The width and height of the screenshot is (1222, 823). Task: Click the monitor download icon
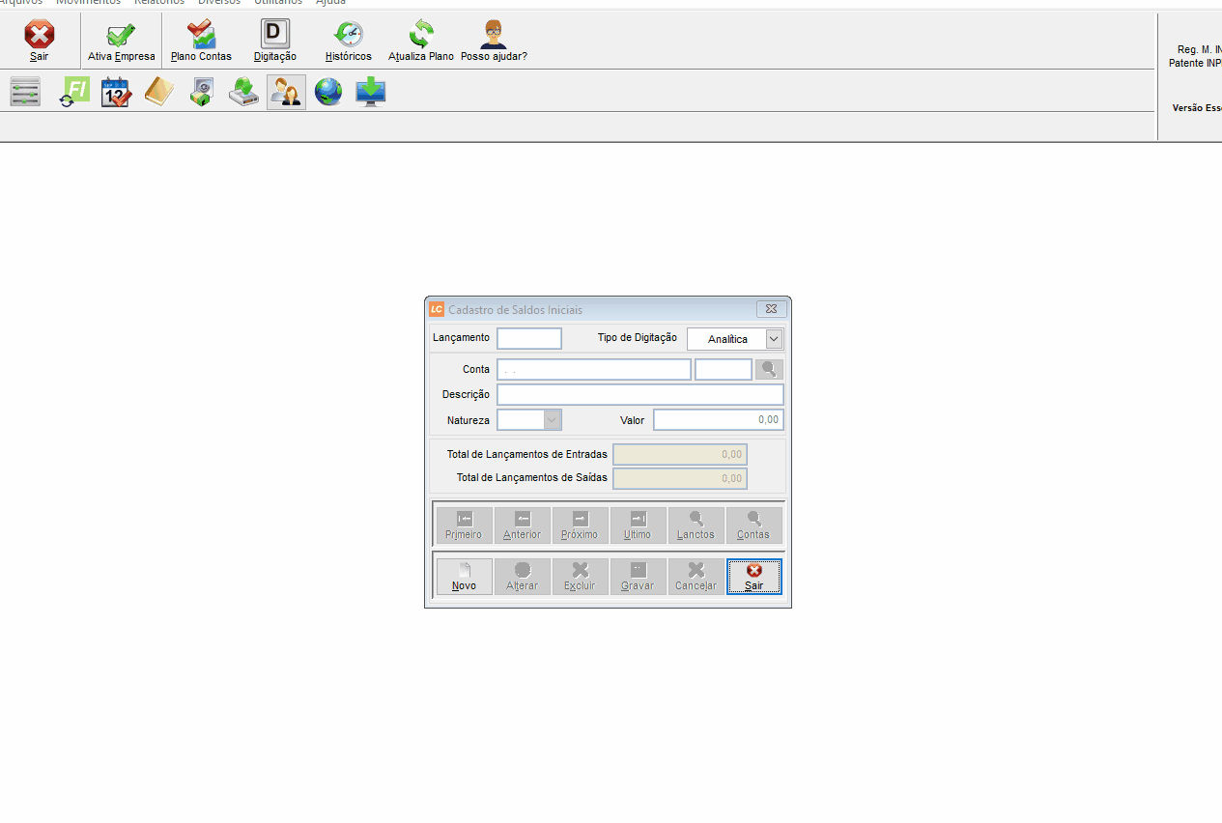tap(371, 93)
